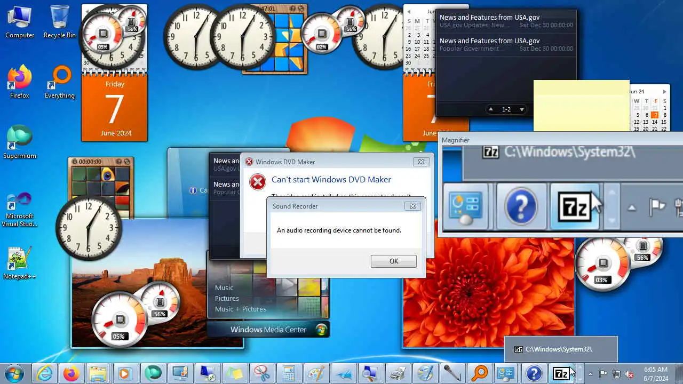Image resolution: width=683 pixels, height=384 pixels.
Task: Launch Internet Explorer from the taskbar
Action: (44, 373)
